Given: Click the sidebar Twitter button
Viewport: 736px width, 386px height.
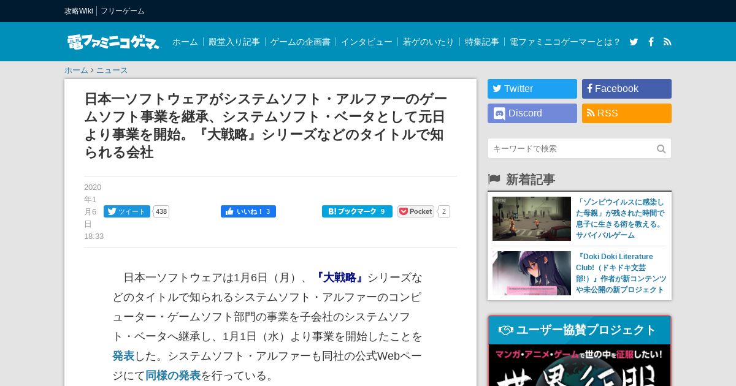Looking at the screenshot, I should [532, 89].
